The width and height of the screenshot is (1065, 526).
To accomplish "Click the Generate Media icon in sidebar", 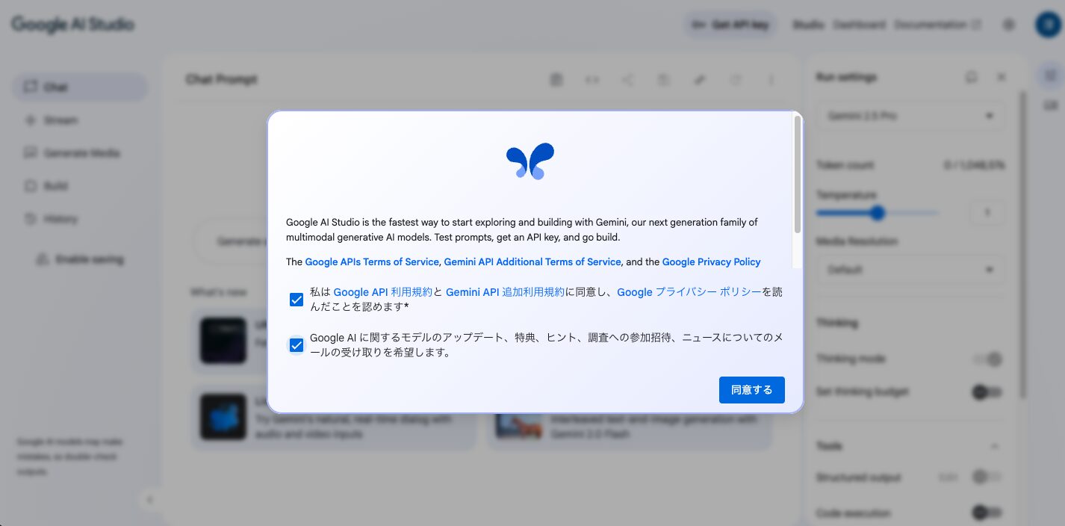I will point(30,153).
